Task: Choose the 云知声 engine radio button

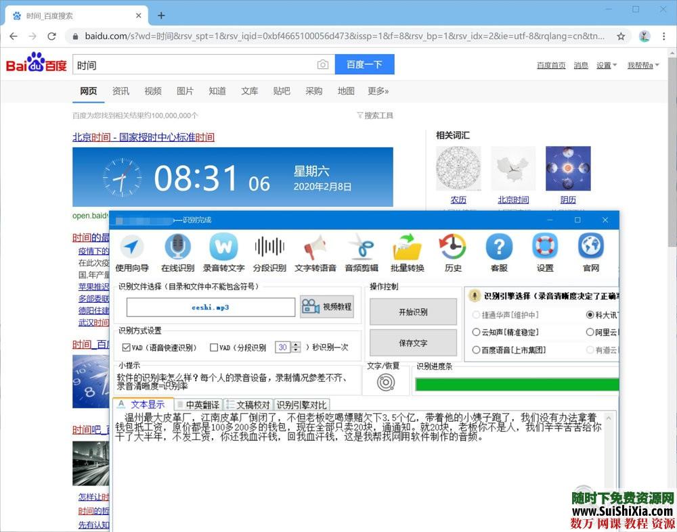Action: point(477,332)
